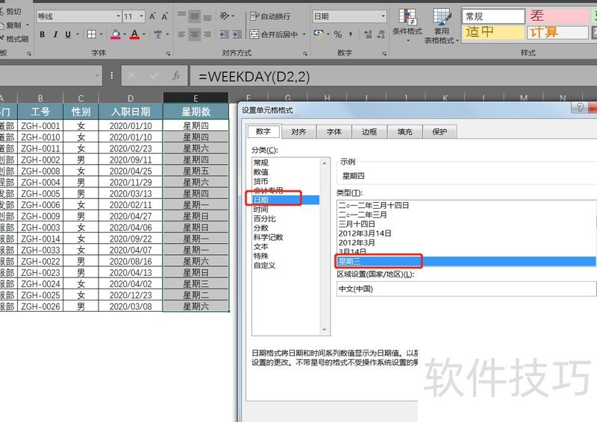Open the font size 11 dropdown
This screenshot has width=597, height=422.
point(141,16)
